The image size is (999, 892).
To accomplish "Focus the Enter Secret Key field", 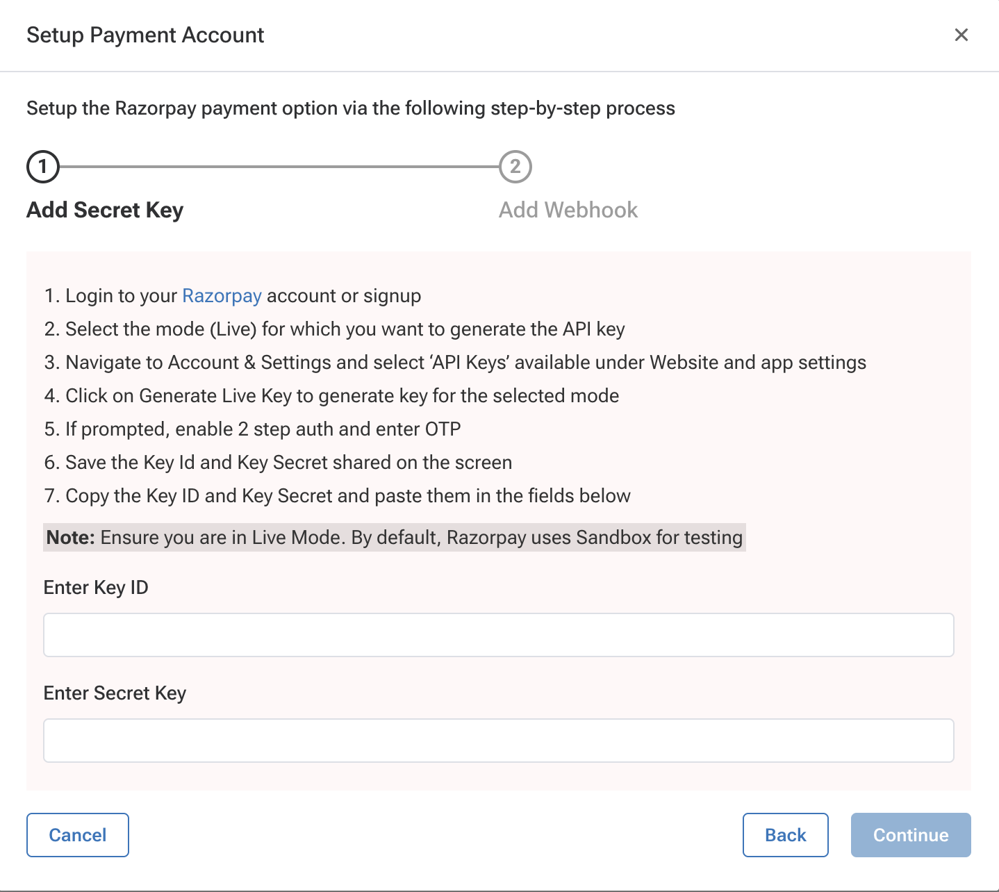I will tap(499, 741).
